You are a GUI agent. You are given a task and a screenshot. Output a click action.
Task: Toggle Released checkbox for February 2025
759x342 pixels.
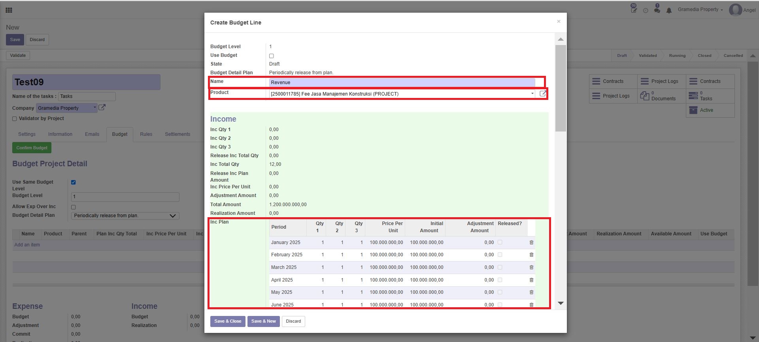click(500, 255)
